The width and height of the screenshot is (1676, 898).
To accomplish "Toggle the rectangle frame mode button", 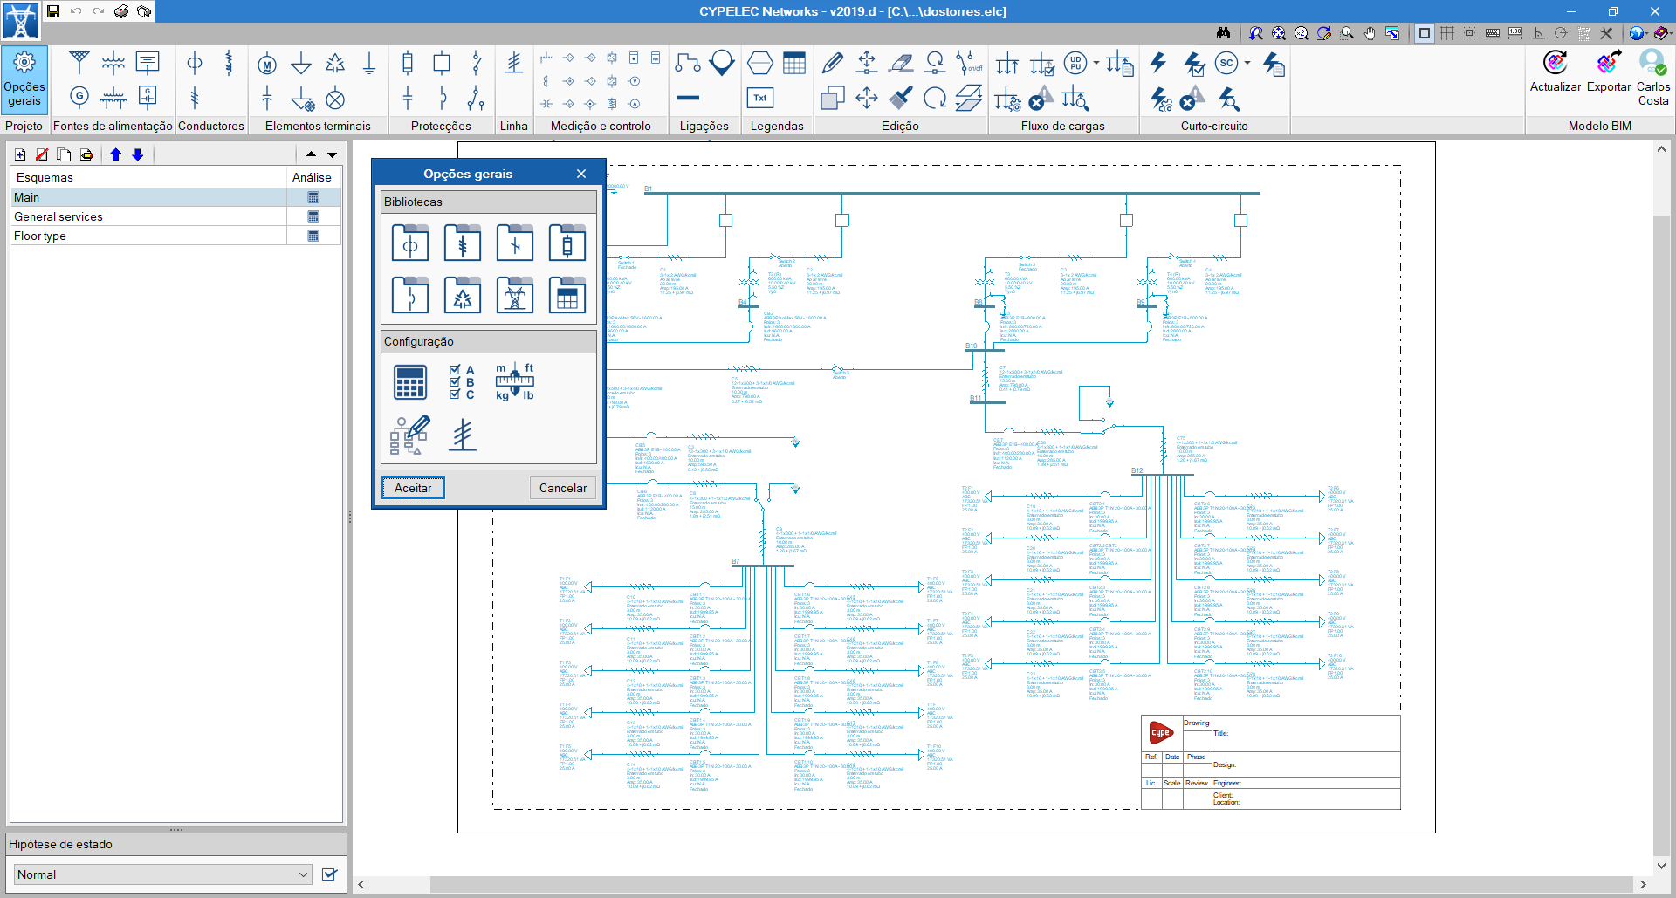I will (x=1425, y=33).
